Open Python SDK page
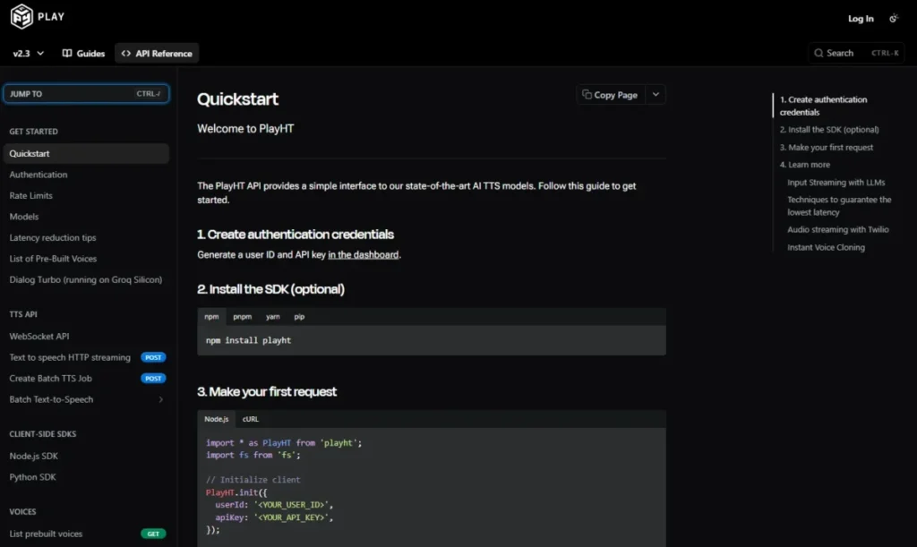This screenshot has width=917, height=547. [33, 477]
